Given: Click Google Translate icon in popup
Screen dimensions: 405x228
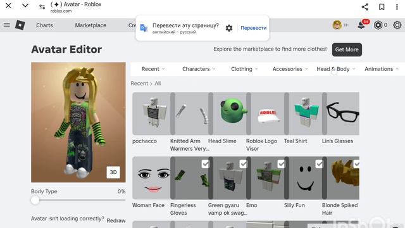Looking at the screenshot, I should coord(144,28).
